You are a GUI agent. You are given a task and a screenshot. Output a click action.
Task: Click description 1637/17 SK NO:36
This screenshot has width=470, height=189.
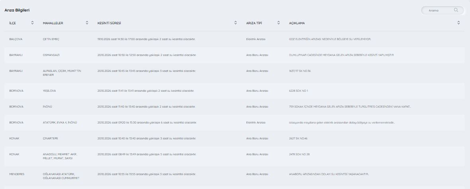tap(300, 71)
